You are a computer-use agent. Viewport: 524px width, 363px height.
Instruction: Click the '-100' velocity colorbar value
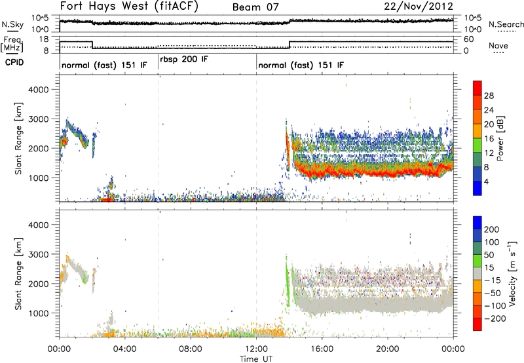[x=495, y=306]
